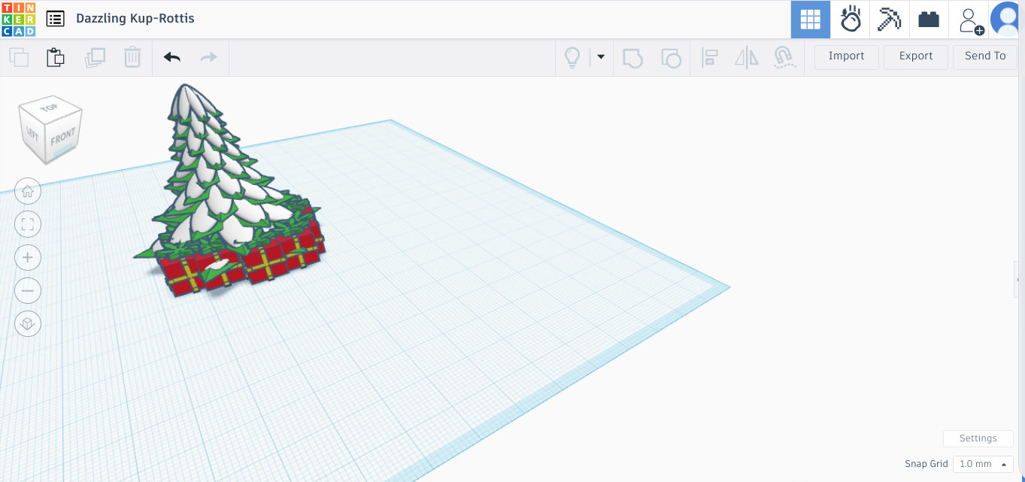Image resolution: width=1025 pixels, height=482 pixels.
Task: Switch to Bricks mode
Action: pyautogui.click(x=929, y=20)
